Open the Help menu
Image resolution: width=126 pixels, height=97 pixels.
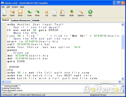tap(22, 7)
